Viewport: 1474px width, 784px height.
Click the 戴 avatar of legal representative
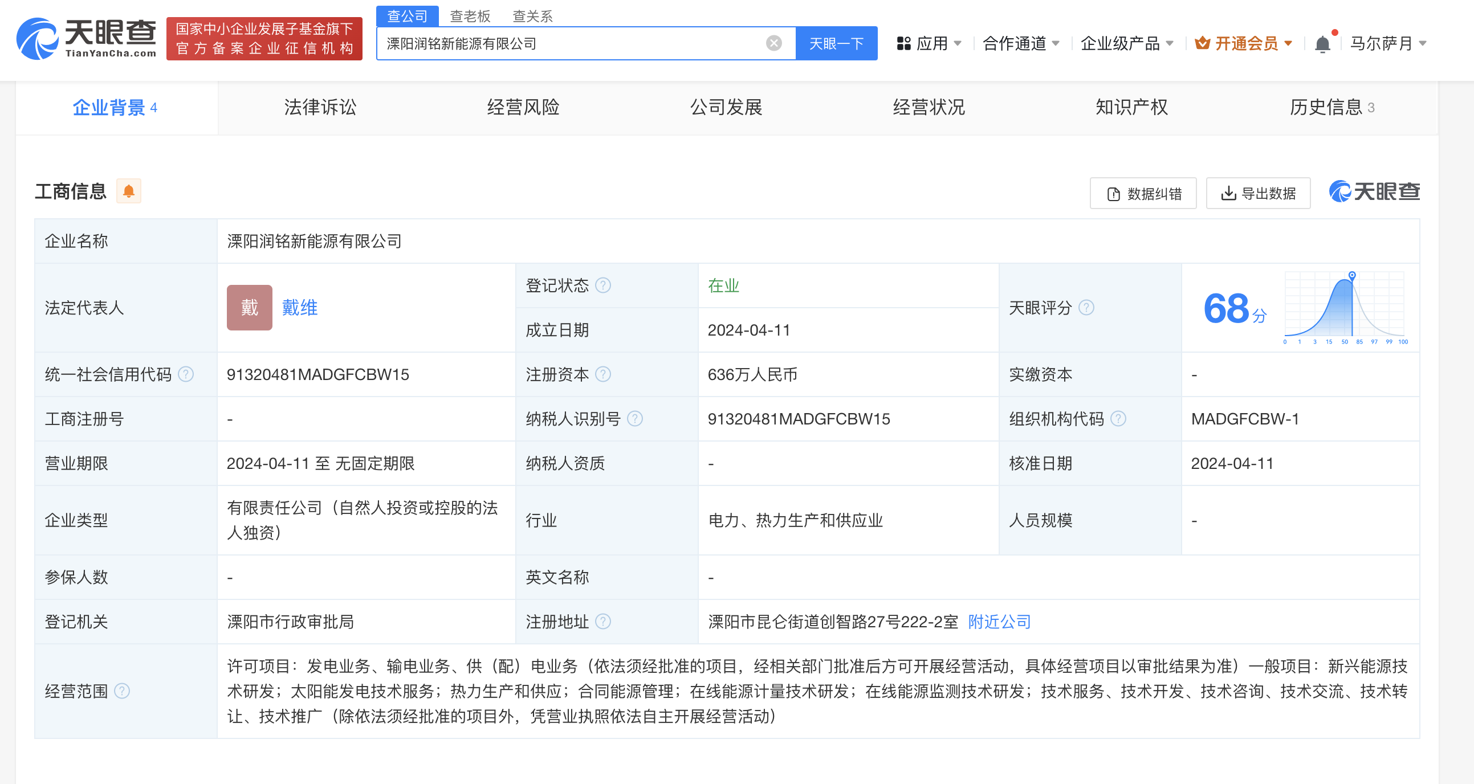[250, 308]
